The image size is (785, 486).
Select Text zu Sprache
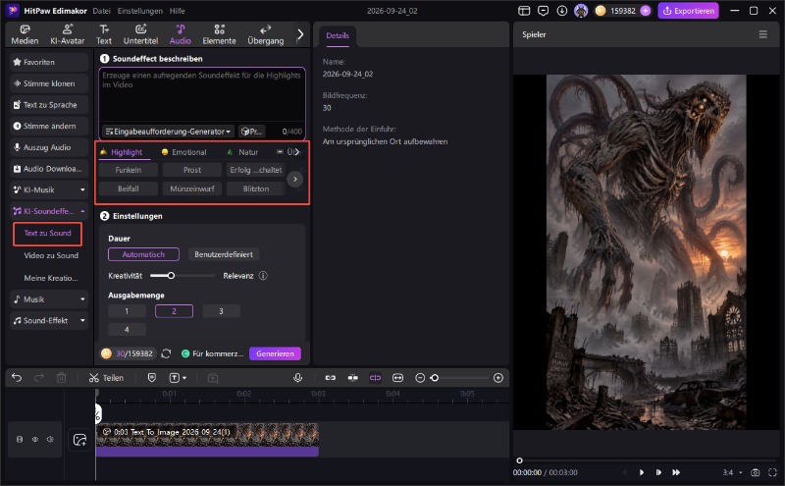pos(49,105)
